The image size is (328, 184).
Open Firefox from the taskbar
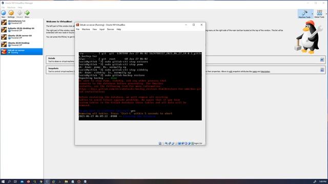coord(28,182)
